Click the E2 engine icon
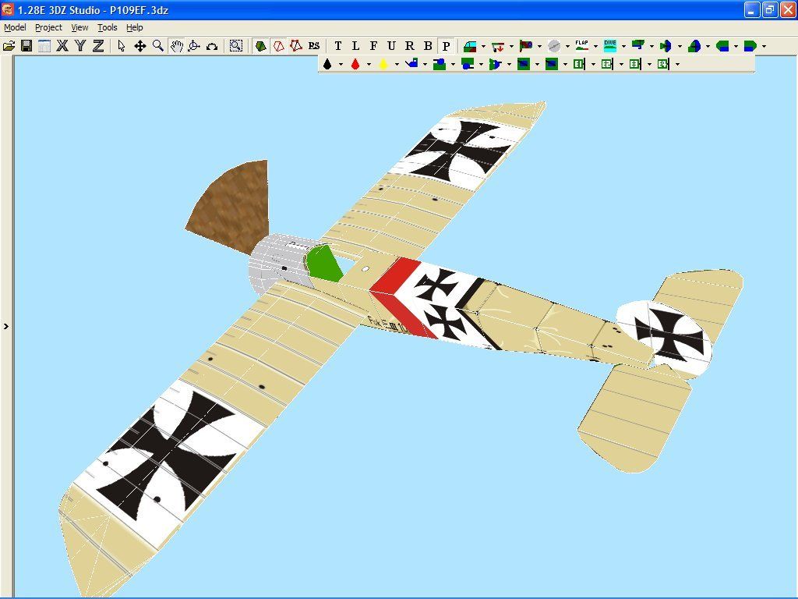This screenshot has height=599, width=798. [607, 64]
